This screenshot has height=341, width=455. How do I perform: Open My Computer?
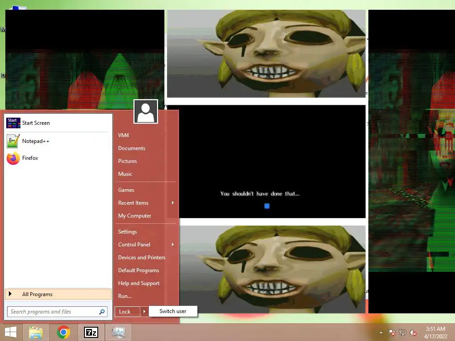tap(135, 216)
